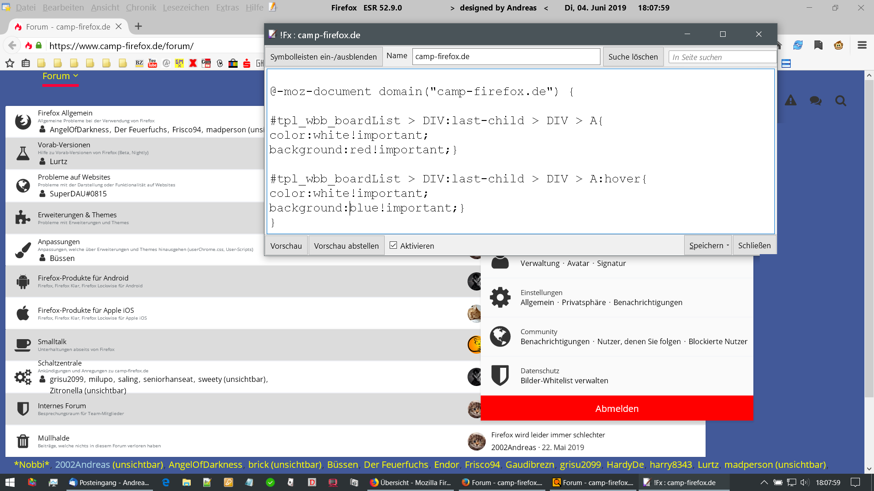Click the page scrollbar up arrow
The width and height of the screenshot is (874, 491).
click(x=869, y=75)
